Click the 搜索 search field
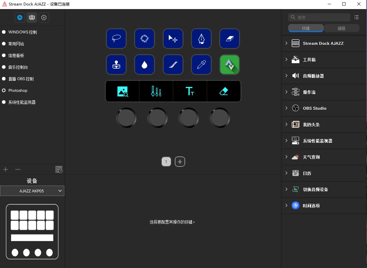Image resolution: width=367 pixels, height=268 pixels. pos(319,17)
